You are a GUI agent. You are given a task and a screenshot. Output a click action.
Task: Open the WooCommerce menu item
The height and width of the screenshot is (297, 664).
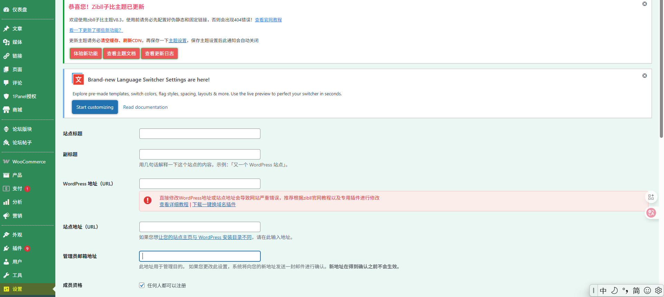click(28, 162)
